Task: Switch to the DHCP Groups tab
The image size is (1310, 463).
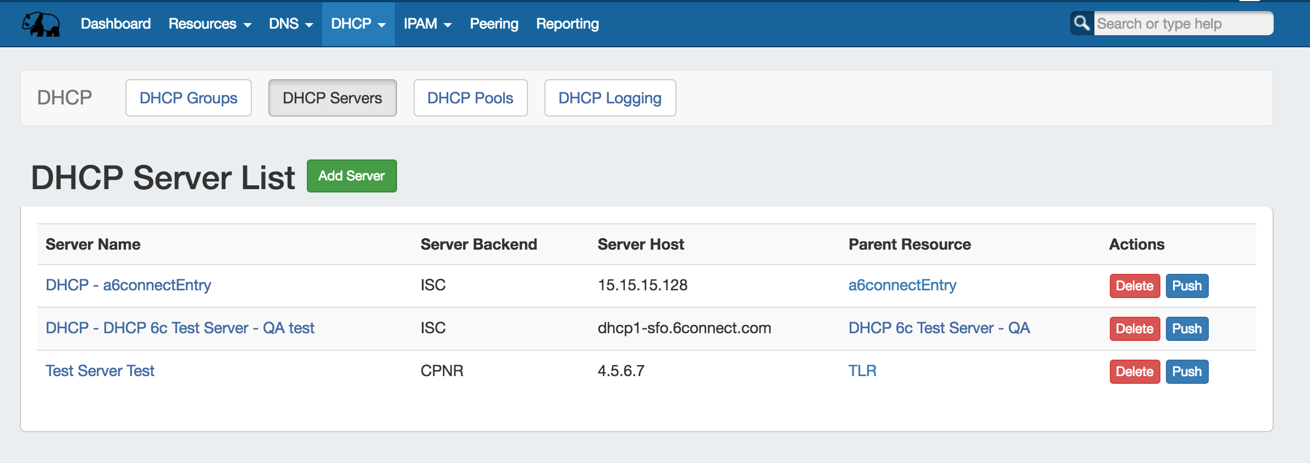Action: point(188,98)
